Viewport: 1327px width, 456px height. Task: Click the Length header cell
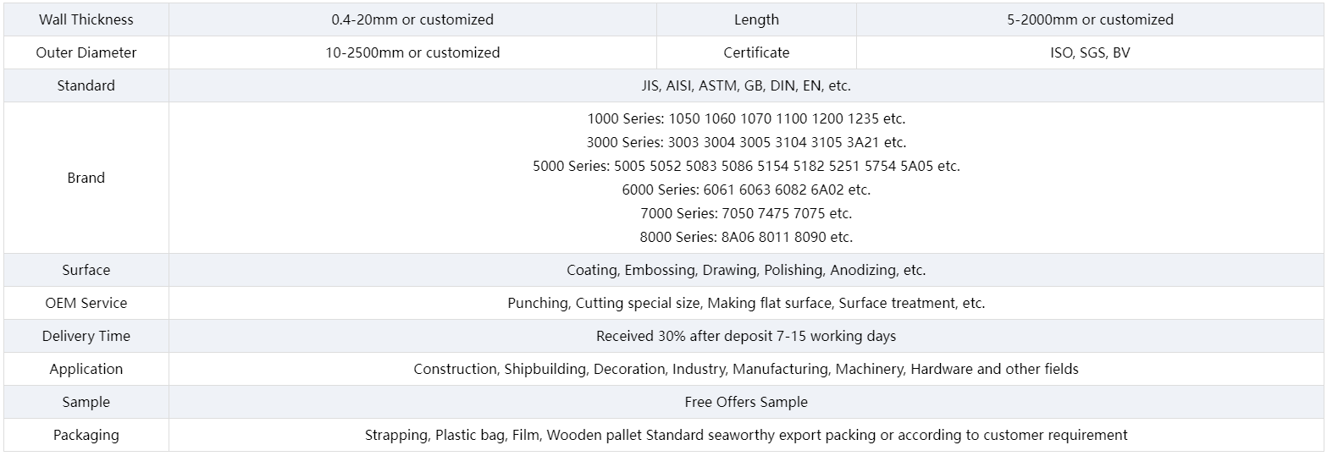(756, 19)
